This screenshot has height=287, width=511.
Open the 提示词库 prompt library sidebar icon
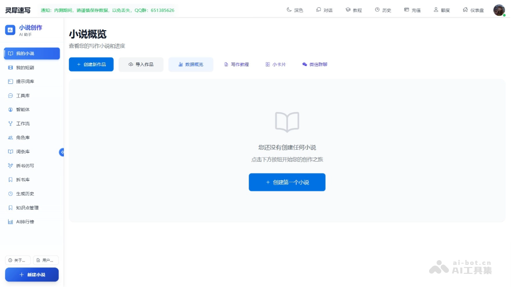point(26,81)
